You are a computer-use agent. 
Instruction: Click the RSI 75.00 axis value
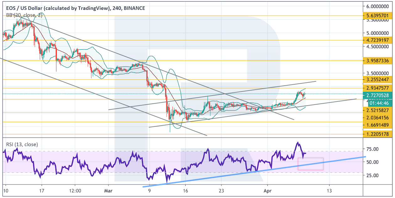(373, 149)
